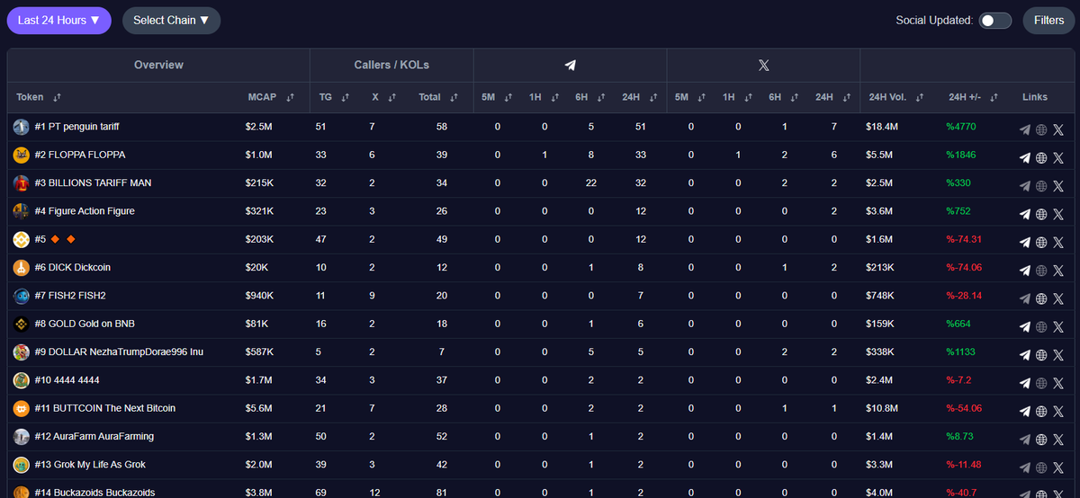Open Telegram link for FLOPPA FLOPPA
1080x498 pixels.
click(1024, 157)
